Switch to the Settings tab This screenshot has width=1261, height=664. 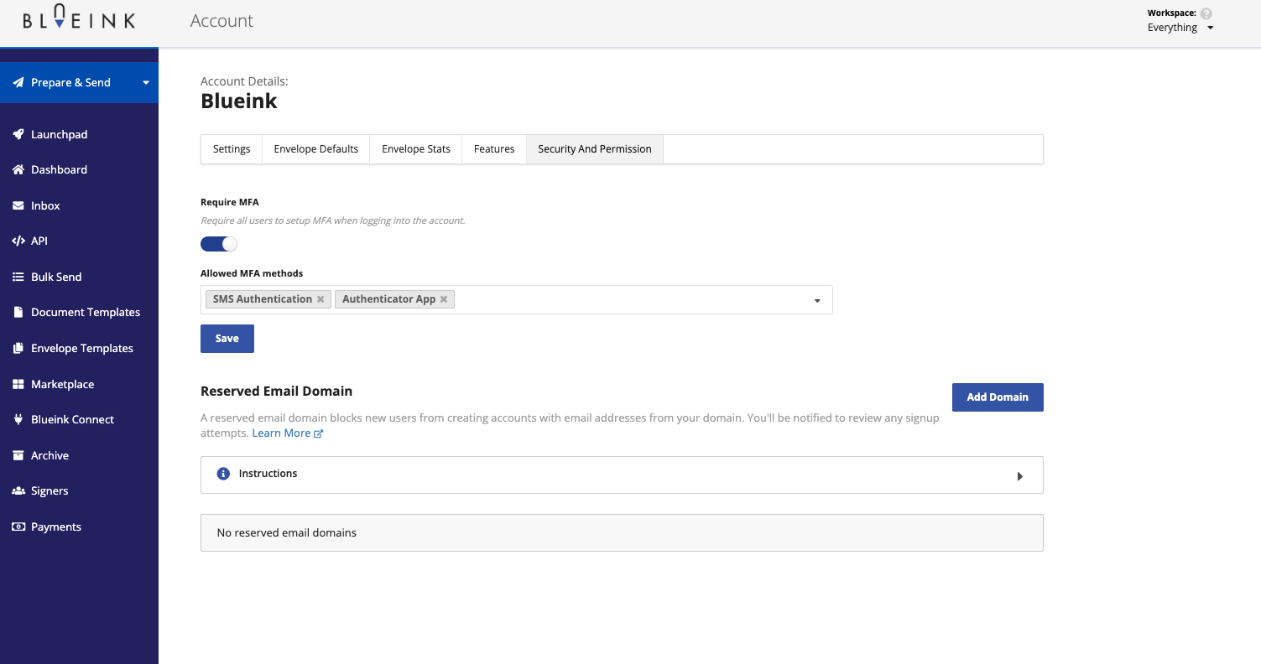232,149
